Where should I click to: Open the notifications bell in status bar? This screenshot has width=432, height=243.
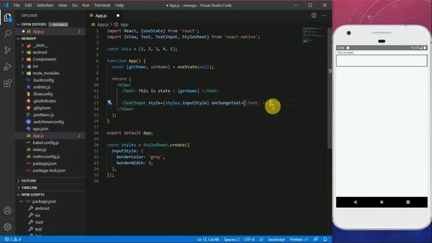point(325,240)
